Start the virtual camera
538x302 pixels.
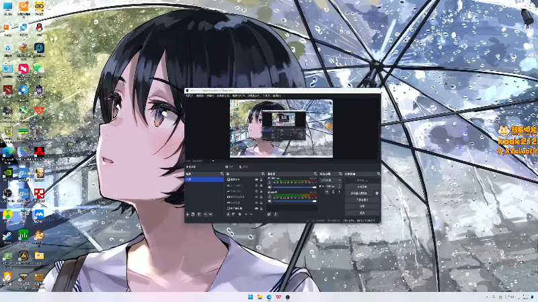pos(359,193)
